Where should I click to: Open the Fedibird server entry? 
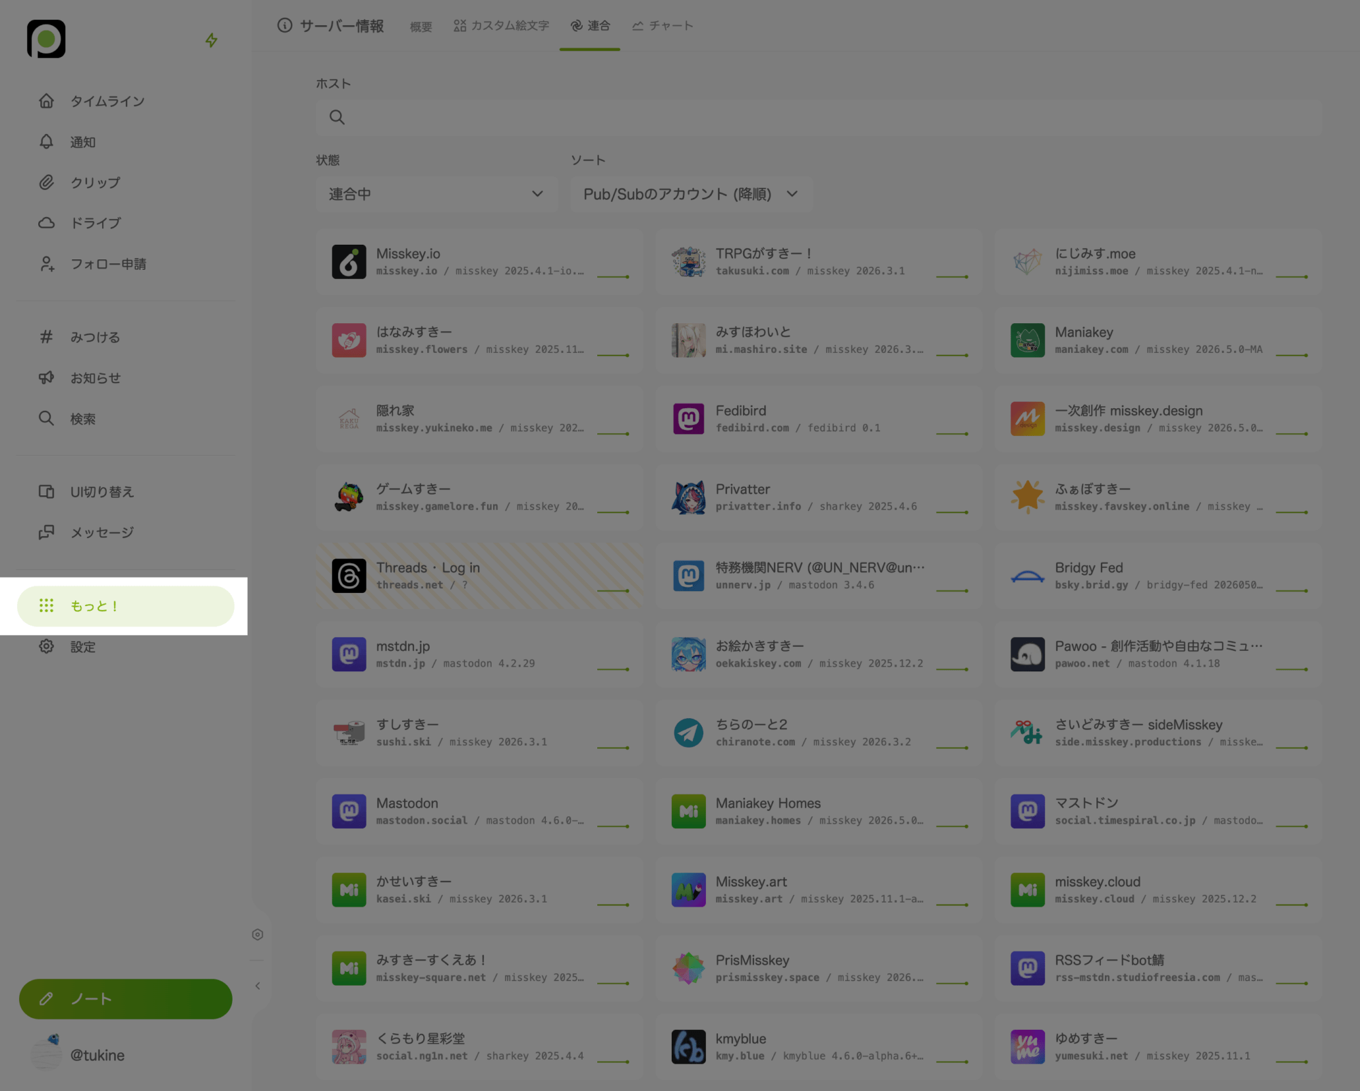coord(819,419)
